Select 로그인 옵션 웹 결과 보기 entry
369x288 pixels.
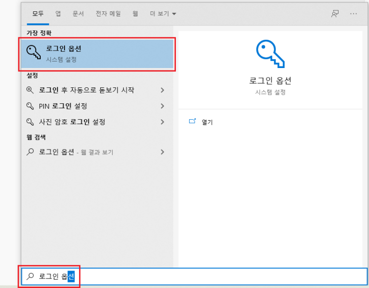[x=97, y=152]
